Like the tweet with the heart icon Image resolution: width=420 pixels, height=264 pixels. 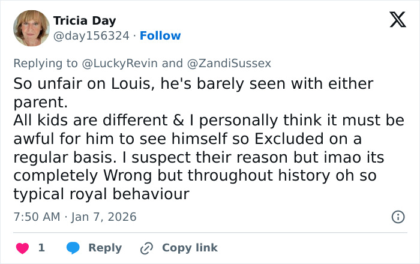pos(21,248)
